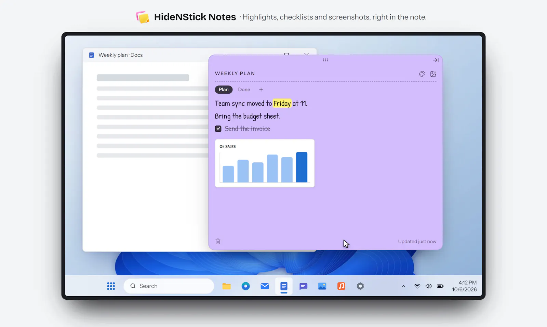Click the active Docs icon in taskbar
This screenshot has width=547, height=327.
coord(284,286)
